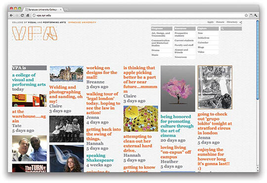Select the Syracuse University College browser tab
The height and width of the screenshot is (183, 267).
click(43, 10)
